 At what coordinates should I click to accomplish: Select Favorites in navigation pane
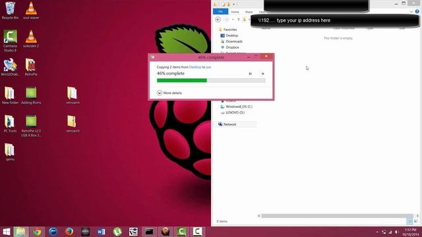click(227, 30)
